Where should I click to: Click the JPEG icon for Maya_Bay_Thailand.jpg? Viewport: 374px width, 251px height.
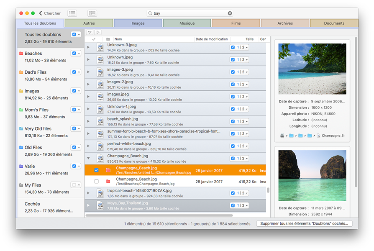coord(100,205)
